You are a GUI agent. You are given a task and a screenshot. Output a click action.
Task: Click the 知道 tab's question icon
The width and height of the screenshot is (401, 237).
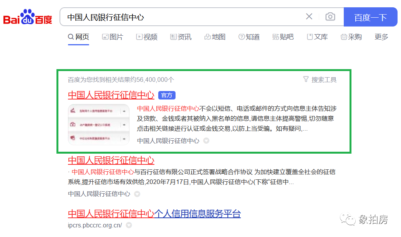[x=242, y=37]
